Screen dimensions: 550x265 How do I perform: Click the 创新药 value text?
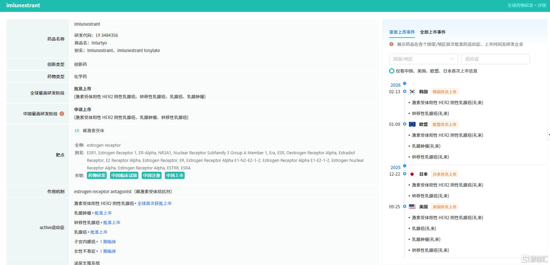pyautogui.click(x=81, y=64)
